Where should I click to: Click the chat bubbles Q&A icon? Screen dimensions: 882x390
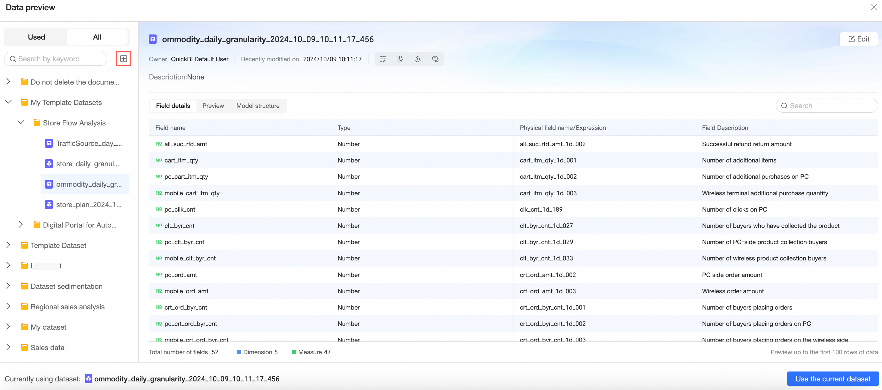pos(435,59)
